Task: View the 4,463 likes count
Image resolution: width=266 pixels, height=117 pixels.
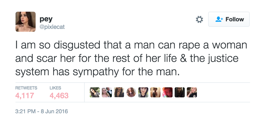Action: [x=59, y=96]
